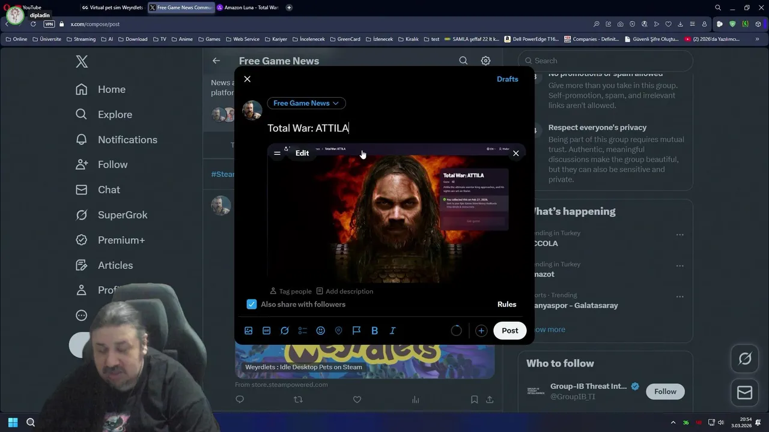Switch to the Amazon Luna browser tab
This screenshot has height=432, width=769.
tap(248, 8)
